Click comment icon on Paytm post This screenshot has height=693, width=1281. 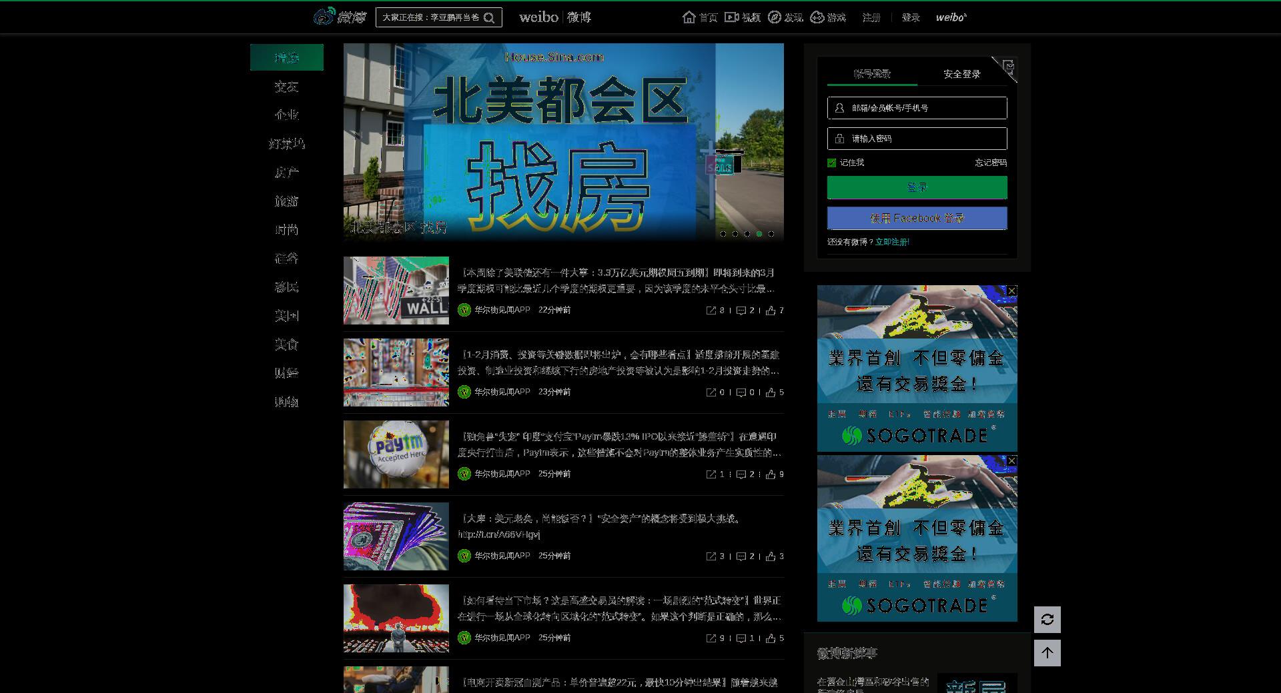click(x=741, y=474)
